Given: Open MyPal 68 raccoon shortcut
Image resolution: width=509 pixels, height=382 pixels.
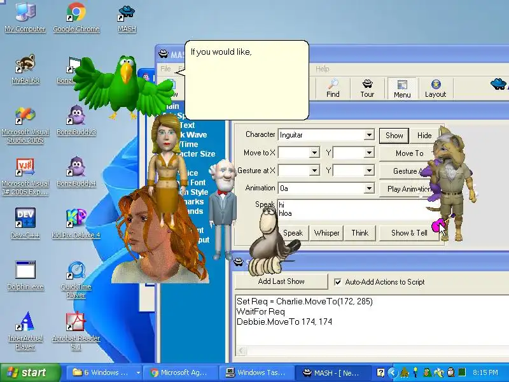Looking at the screenshot, I should 25,69.
